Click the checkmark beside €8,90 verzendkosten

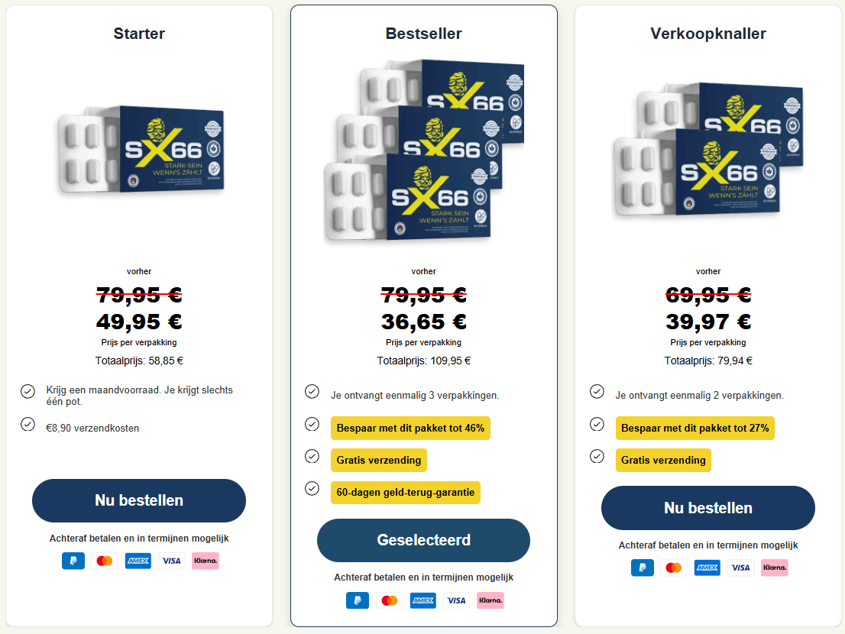click(x=28, y=424)
